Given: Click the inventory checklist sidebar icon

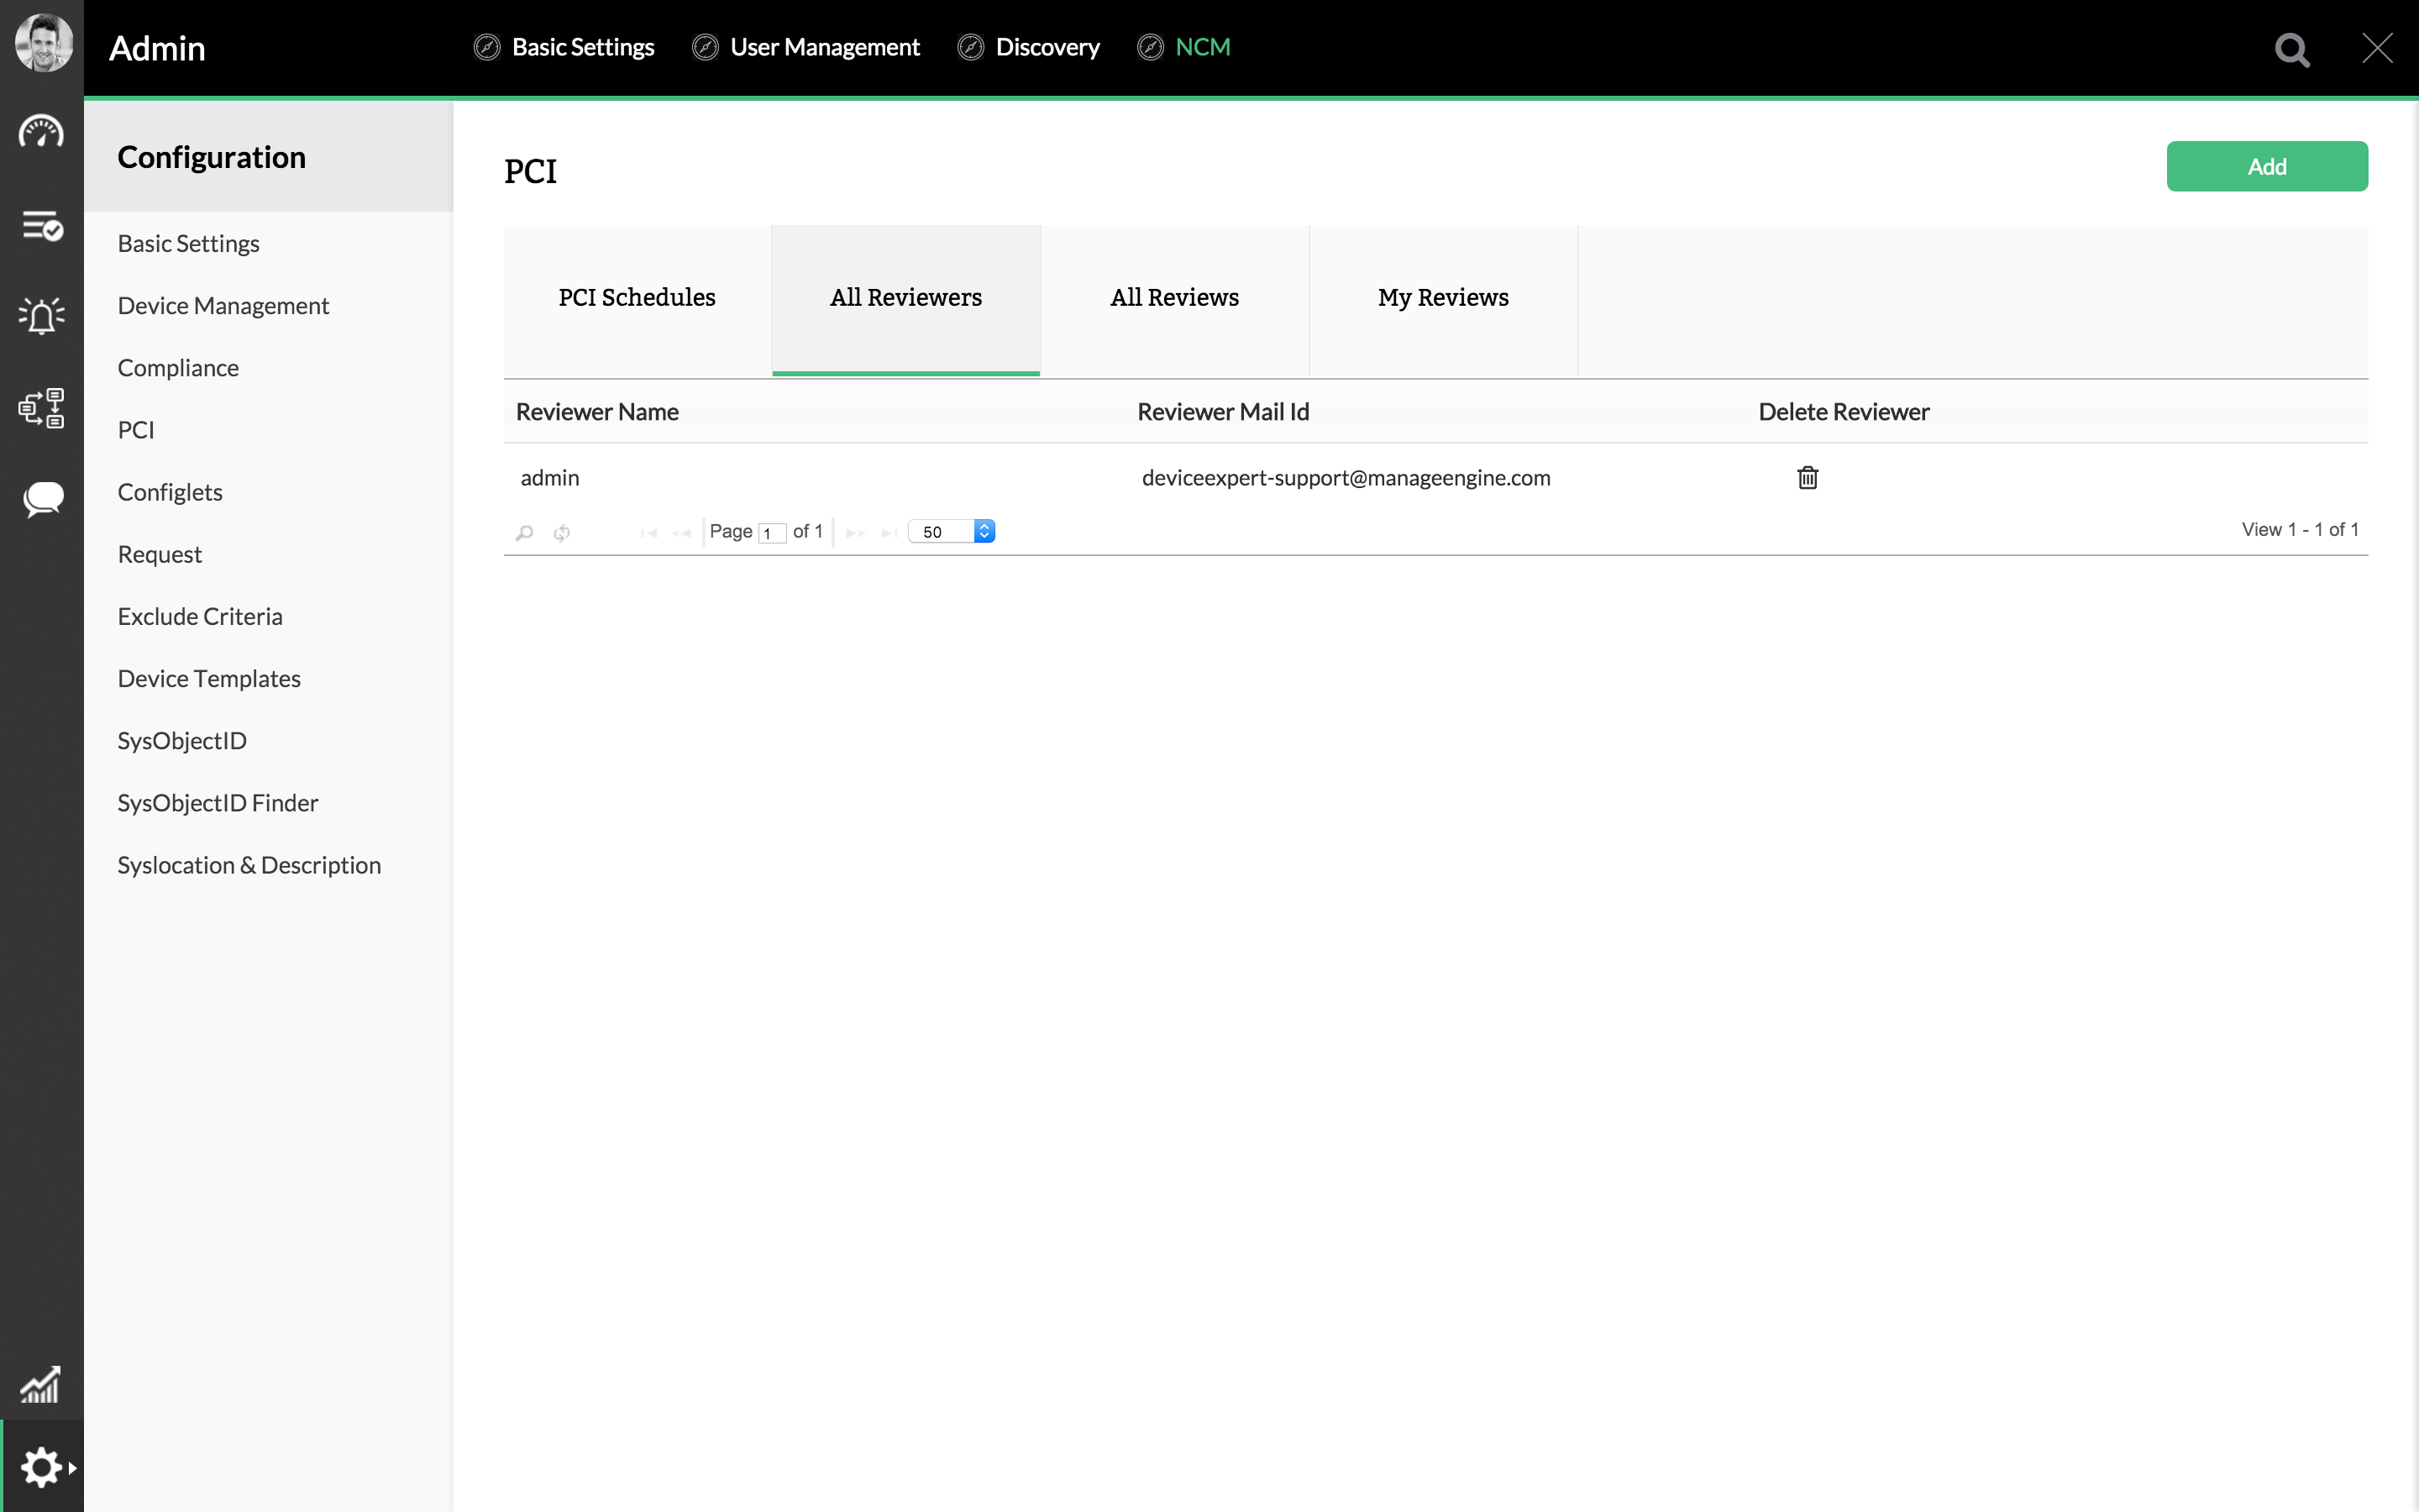Looking at the screenshot, I should (x=41, y=226).
